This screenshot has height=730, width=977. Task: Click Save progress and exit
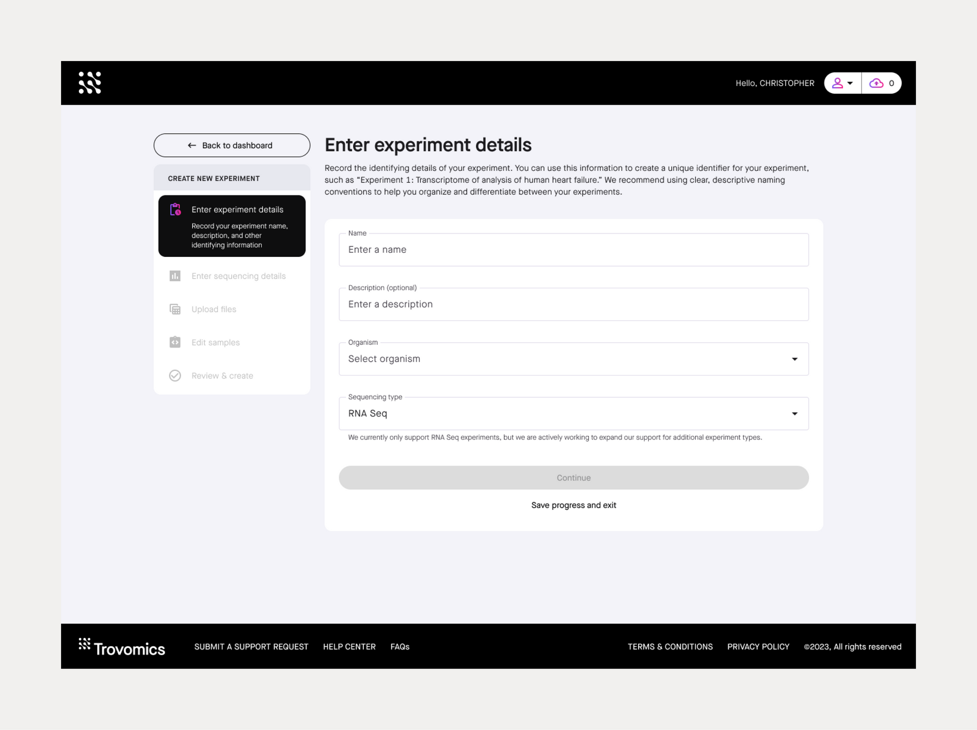coord(573,505)
